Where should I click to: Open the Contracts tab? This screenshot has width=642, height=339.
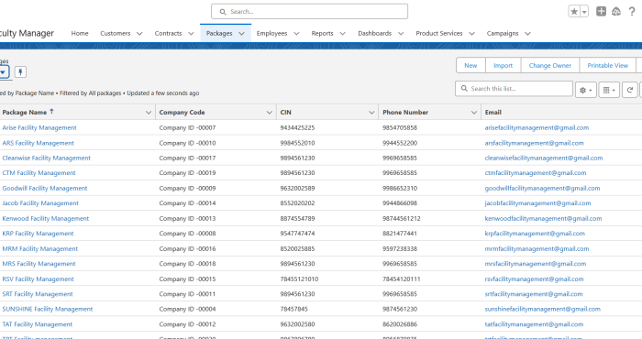tap(168, 34)
